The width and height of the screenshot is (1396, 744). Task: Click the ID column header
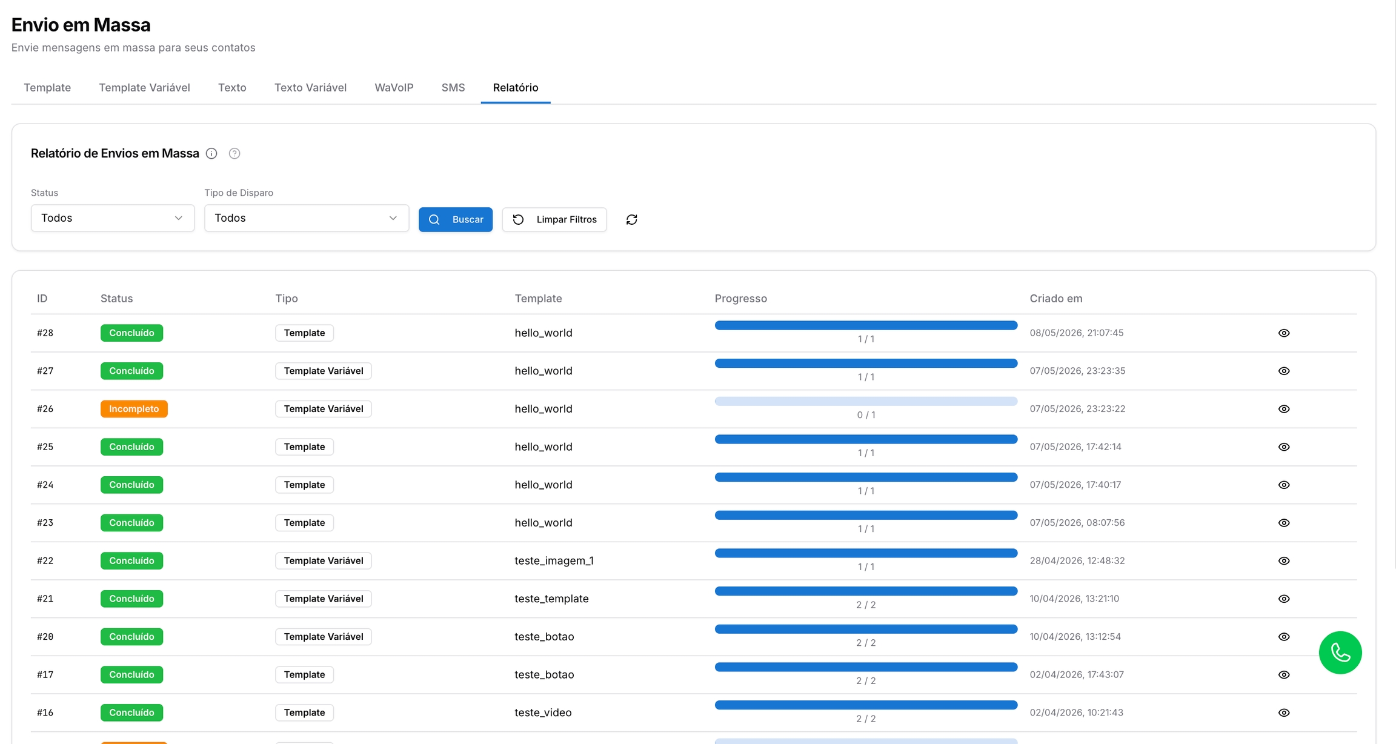pyautogui.click(x=42, y=298)
